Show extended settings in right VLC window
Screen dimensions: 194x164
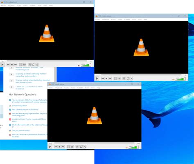(x=119, y=79)
